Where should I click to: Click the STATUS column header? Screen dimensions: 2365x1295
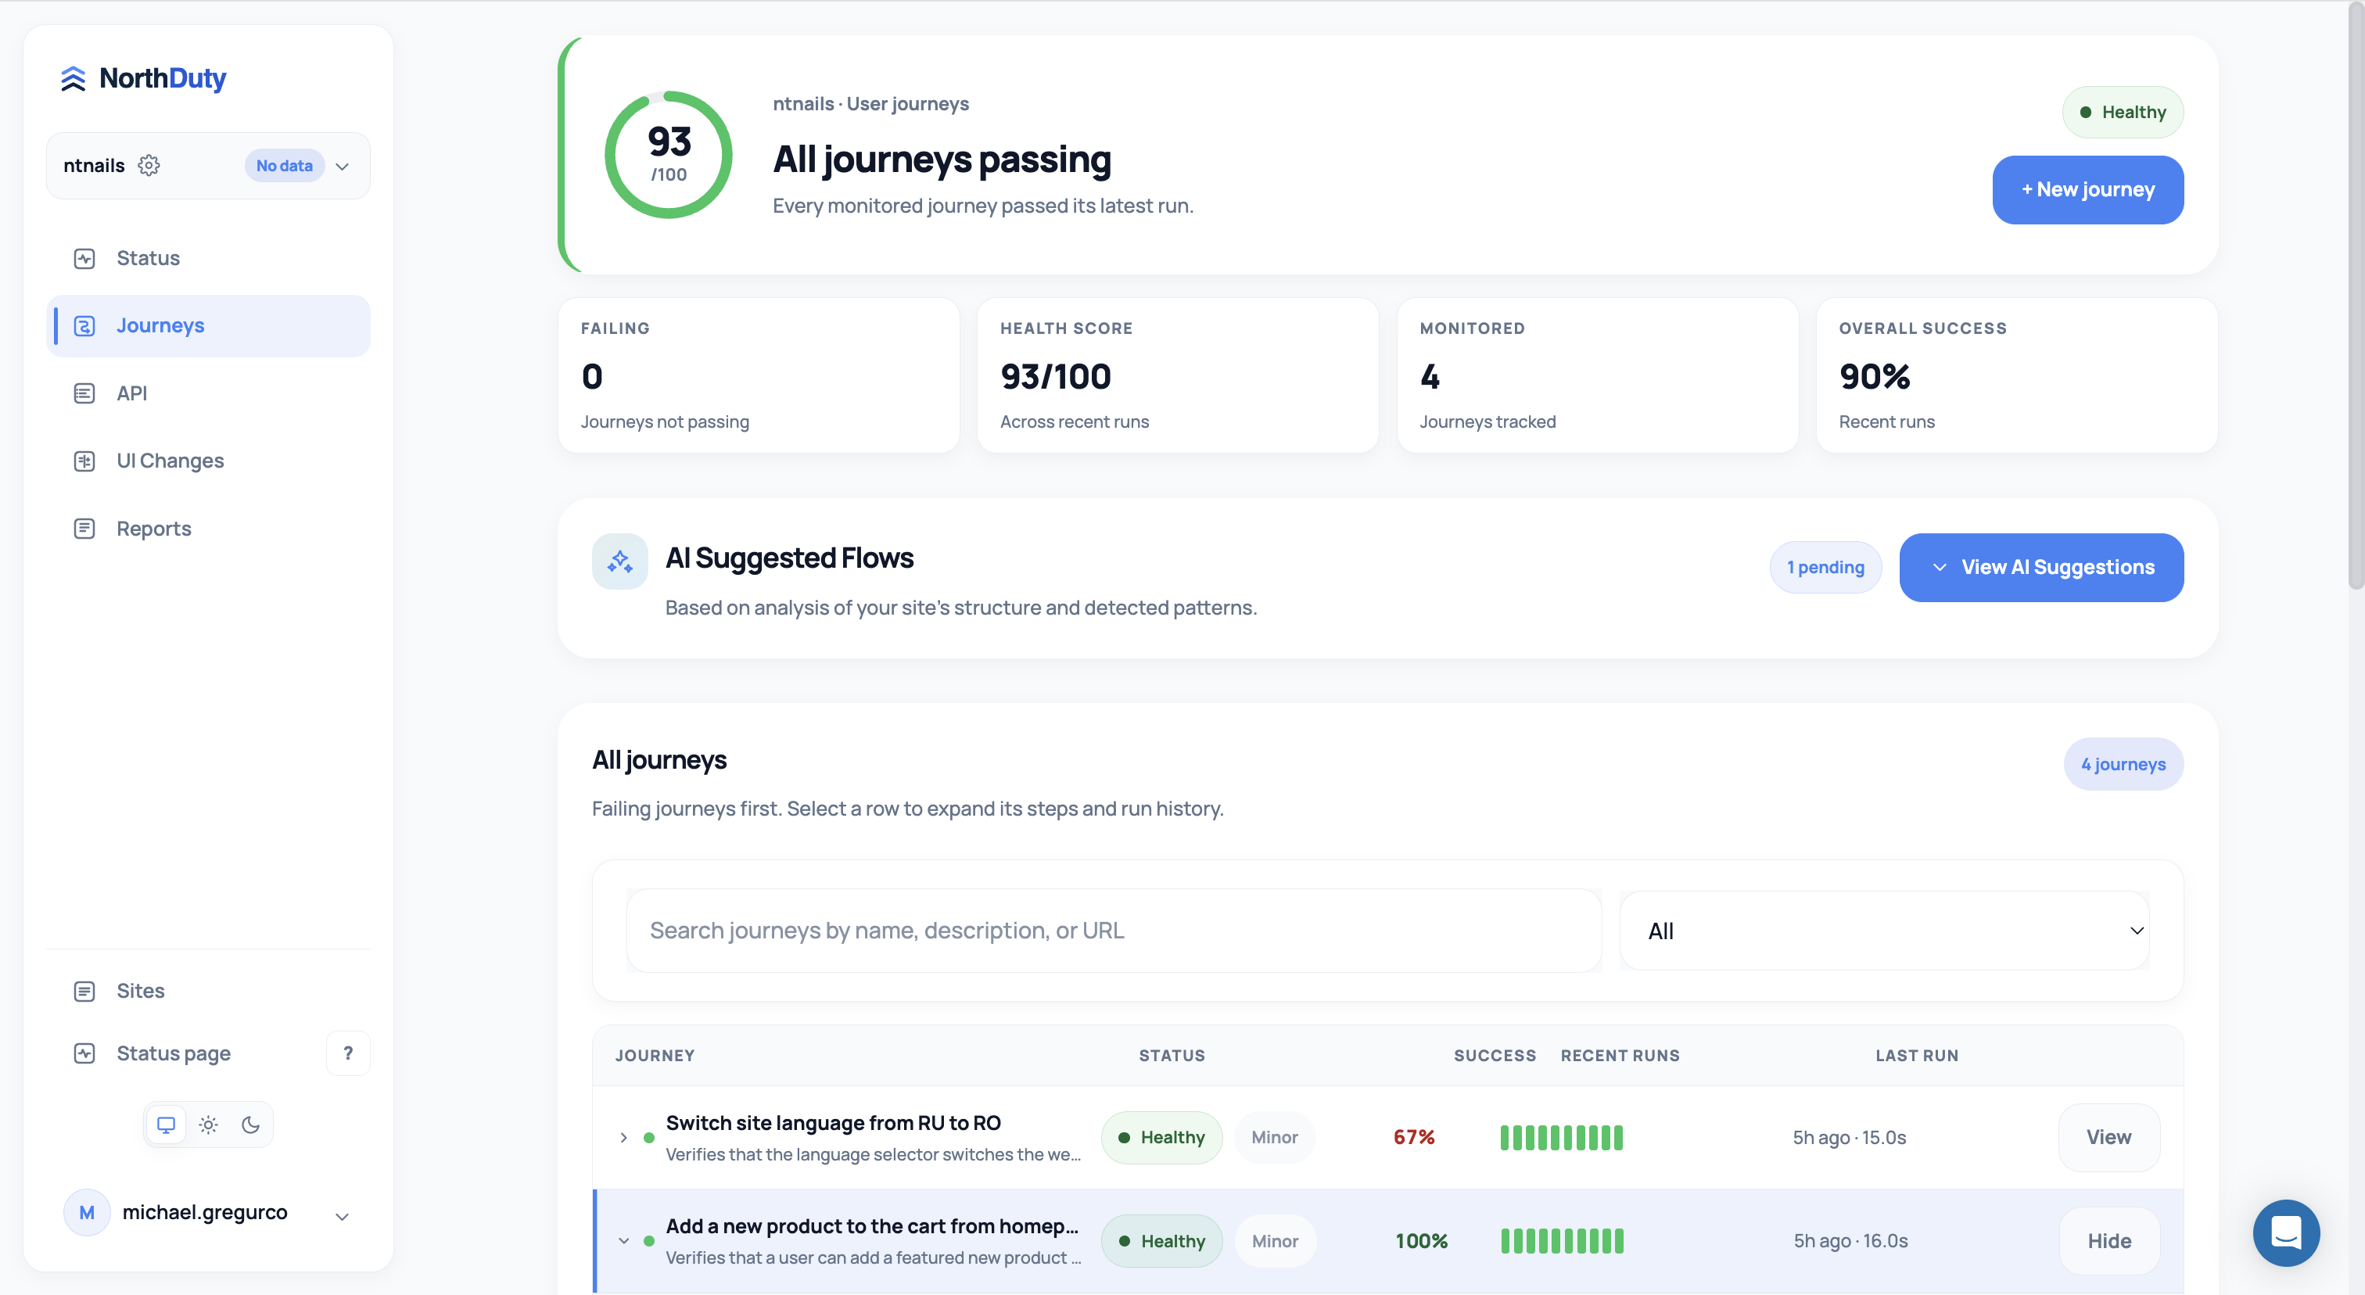[1172, 1056]
